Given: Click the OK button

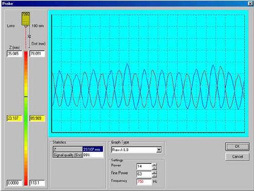Looking at the screenshot, I should [x=237, y=146].
